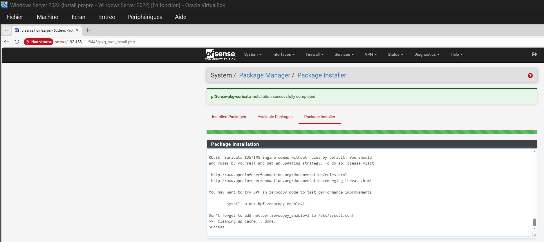
Task: Click the 'sysctl -w net.bpf.zerocopy_enable=1' command text
Action: (266, 204)
